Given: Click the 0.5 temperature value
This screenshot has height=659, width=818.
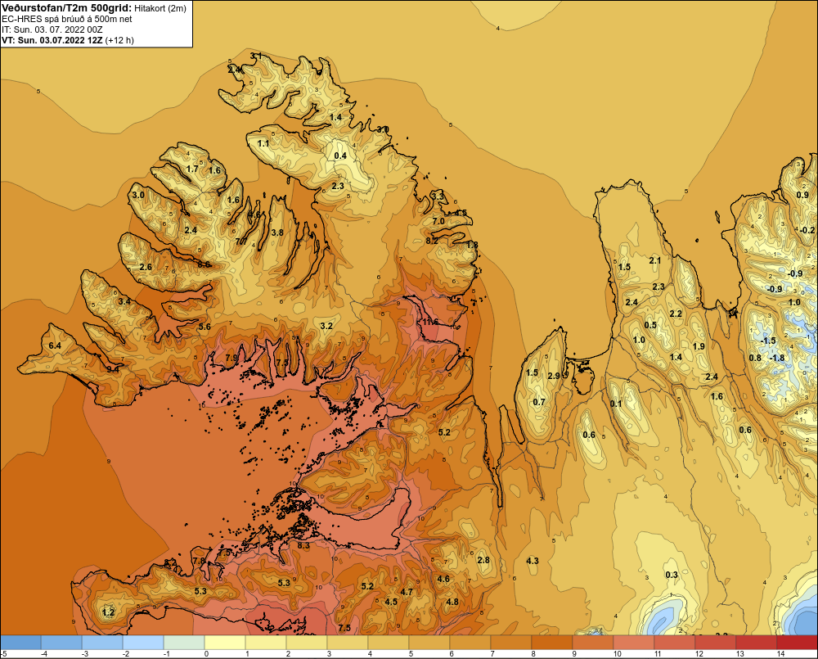Looking at the screenshot, I should (650, 325).
